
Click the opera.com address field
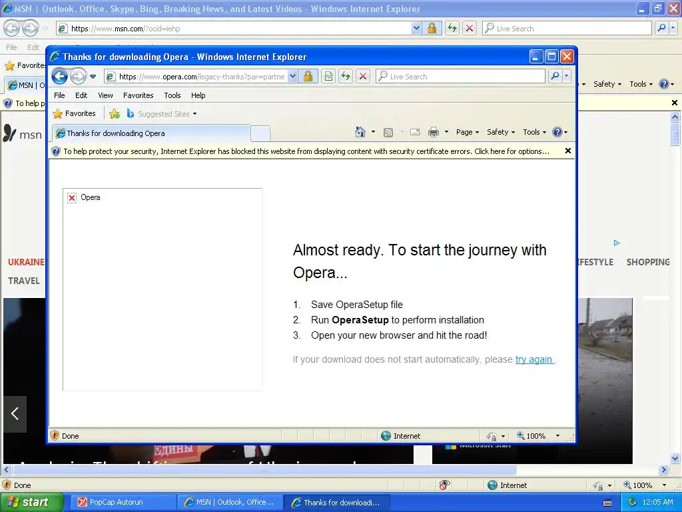[202, 77]
